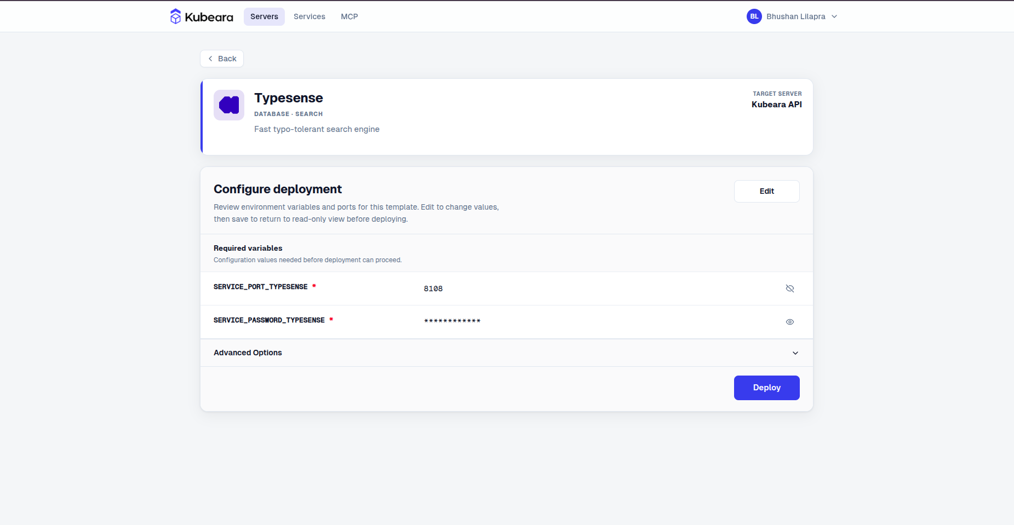Click the Edit button
Image resolution: width=1014 pixels, height=525 pixels.
pos(767,191)
